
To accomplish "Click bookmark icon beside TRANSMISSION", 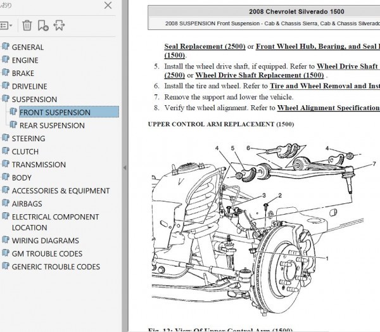I will (5, 164).
